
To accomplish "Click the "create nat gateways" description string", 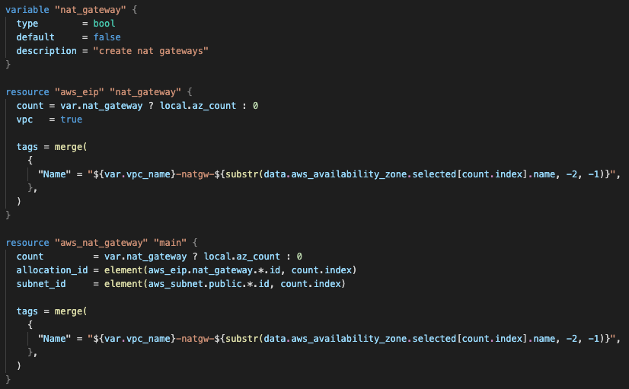I will coord(151,51).
